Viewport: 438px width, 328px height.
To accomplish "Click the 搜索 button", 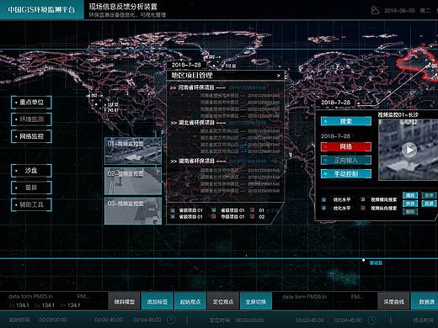I will click(x=346, y=121).
